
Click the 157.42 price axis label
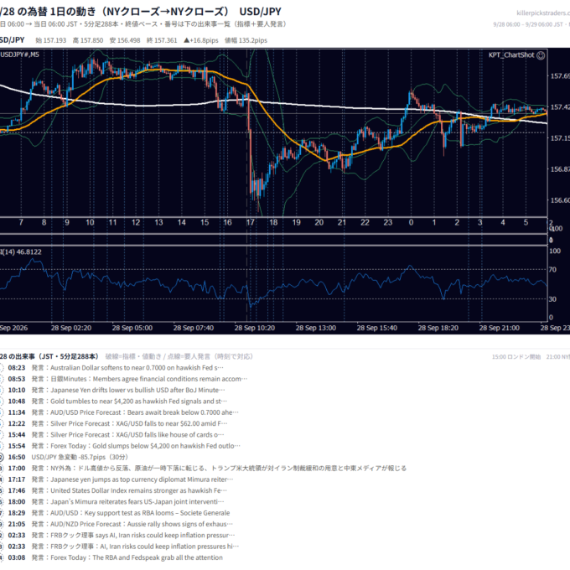click(560, 107)
